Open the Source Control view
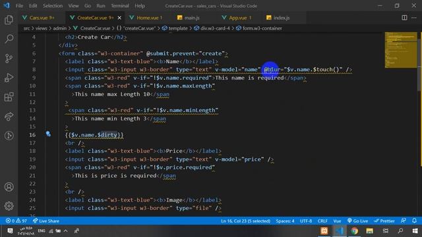This screenshot has height=237, width=422. pyautogui.click(x=9, y=59)
